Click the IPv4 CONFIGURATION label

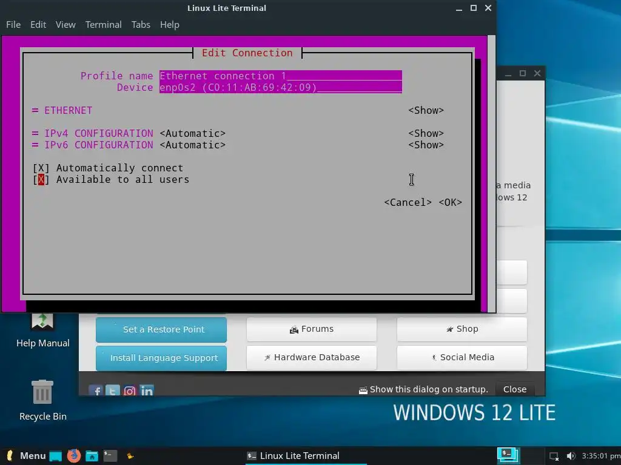[99, 133]
